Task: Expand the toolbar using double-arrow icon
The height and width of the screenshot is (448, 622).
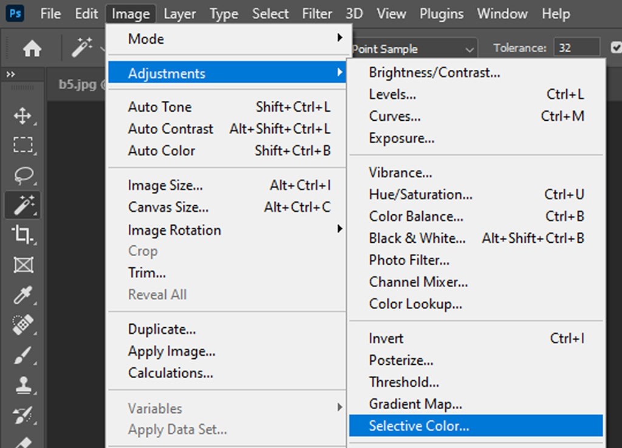Action: pyautogui.click(x=10, y=74)
